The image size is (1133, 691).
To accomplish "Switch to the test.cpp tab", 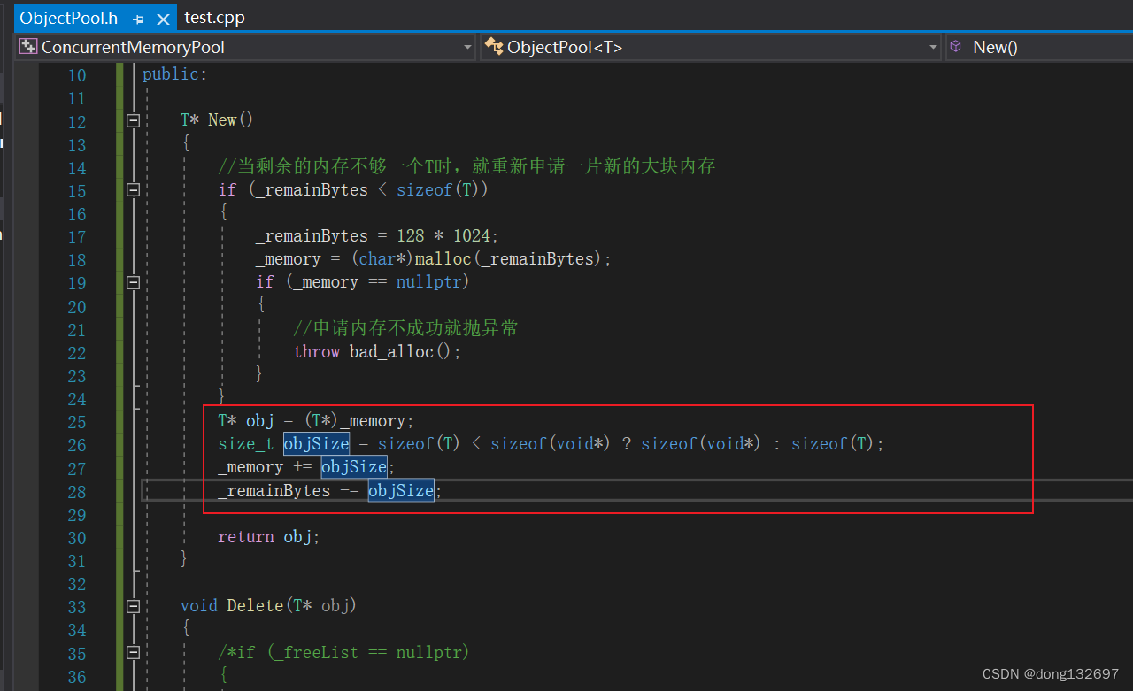I will (215, 18).
